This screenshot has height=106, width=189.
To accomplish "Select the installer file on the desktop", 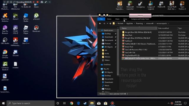I will tap(15, 65).
